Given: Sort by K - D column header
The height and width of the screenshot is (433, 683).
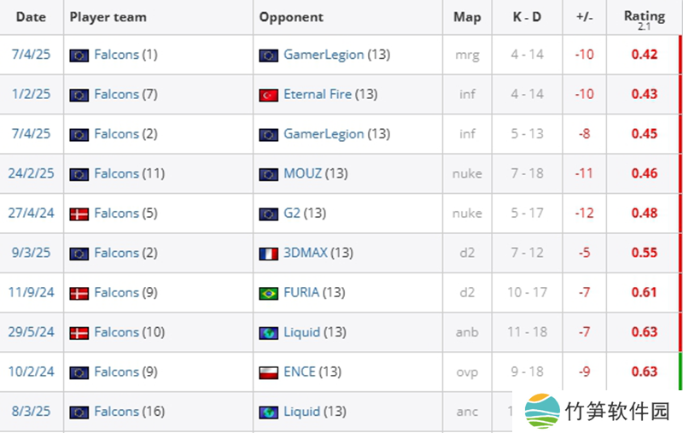Looking at the screenshot, I should tap(527, 17).
